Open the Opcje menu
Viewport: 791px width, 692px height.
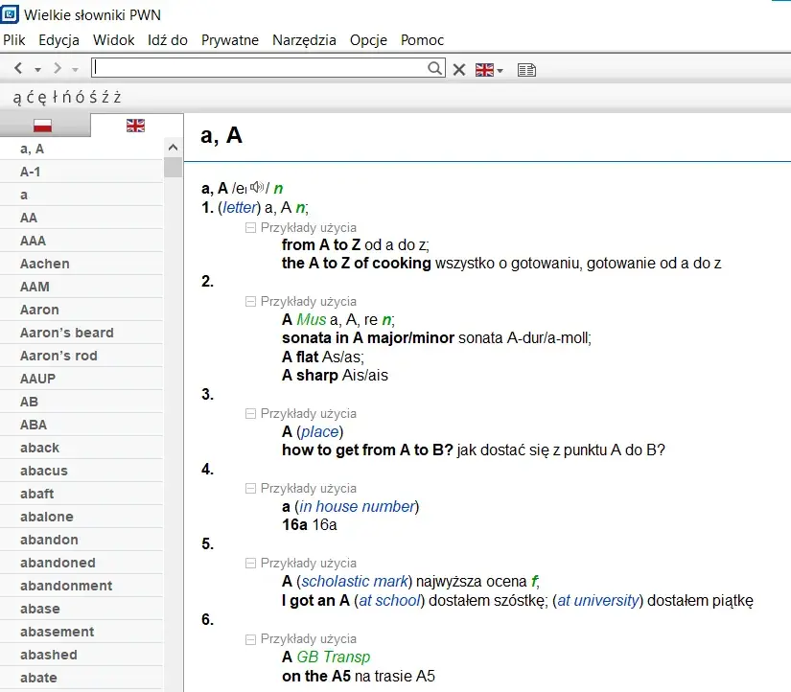coord(368,40)
